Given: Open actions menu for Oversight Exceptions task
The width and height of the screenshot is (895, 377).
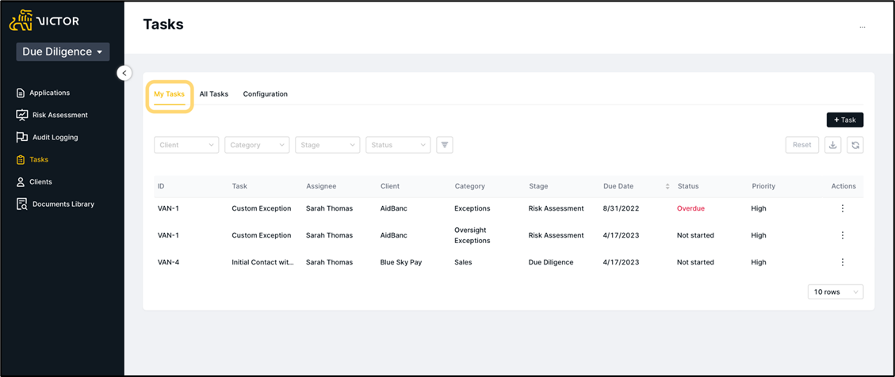Looking at the screenshot, I should coord(843,235).
